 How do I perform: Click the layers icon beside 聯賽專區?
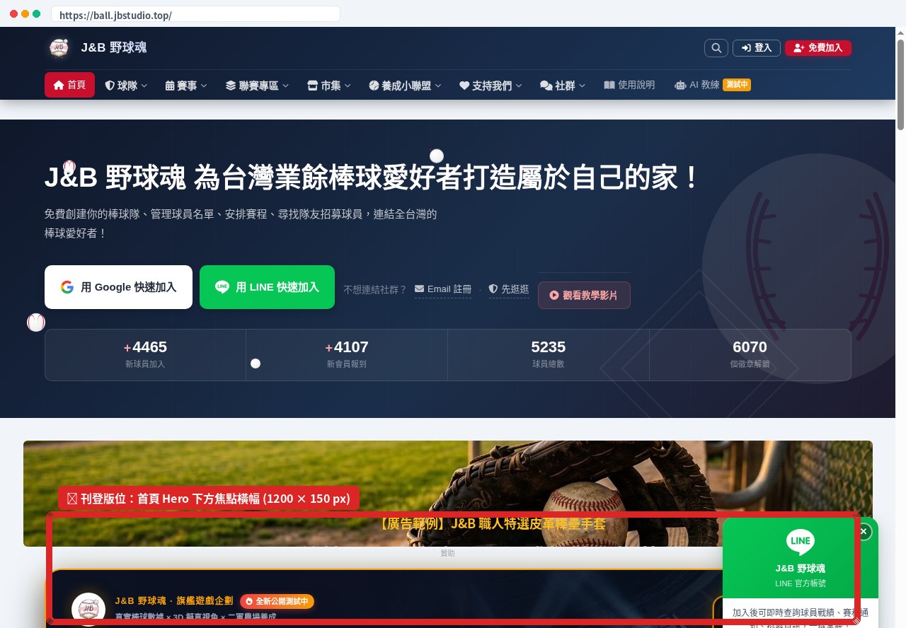231,86
